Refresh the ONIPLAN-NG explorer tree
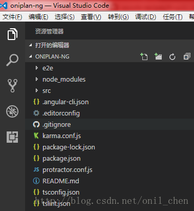The width and height of the screenshot is (194, 211). (173, 56)
